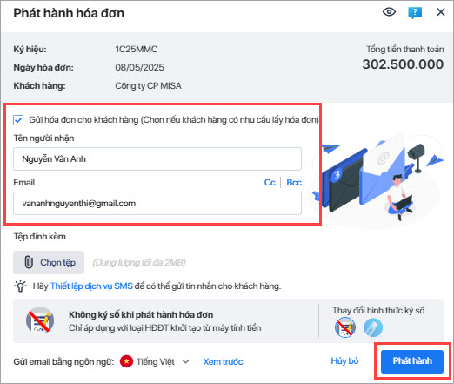Click Hủy bỏ to cancel
Viewport: 454px width, 384px height.
(x=344, y=360)
